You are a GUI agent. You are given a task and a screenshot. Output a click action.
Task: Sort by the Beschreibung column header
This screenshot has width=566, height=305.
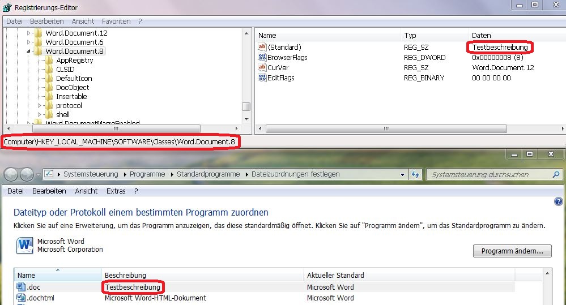click(x=202, y=275)
